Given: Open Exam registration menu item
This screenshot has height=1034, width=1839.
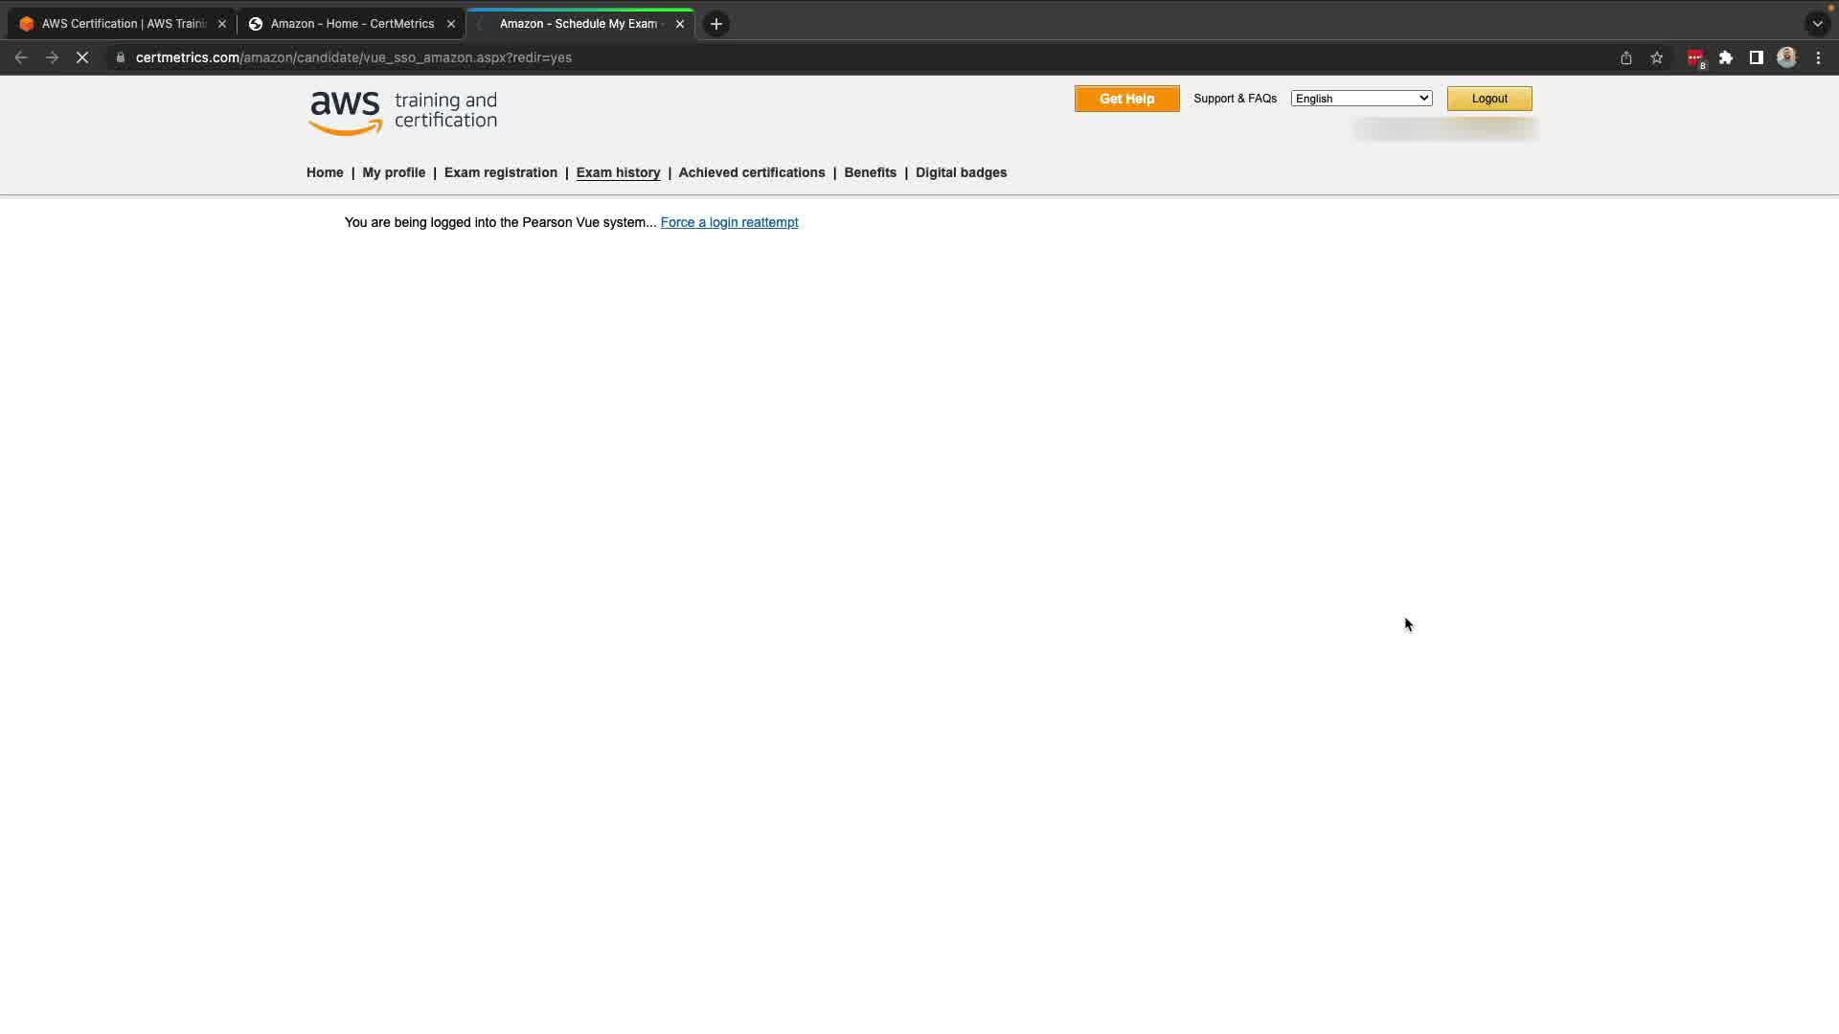Looking at the screenshot, I should click(x=500, y=172).
